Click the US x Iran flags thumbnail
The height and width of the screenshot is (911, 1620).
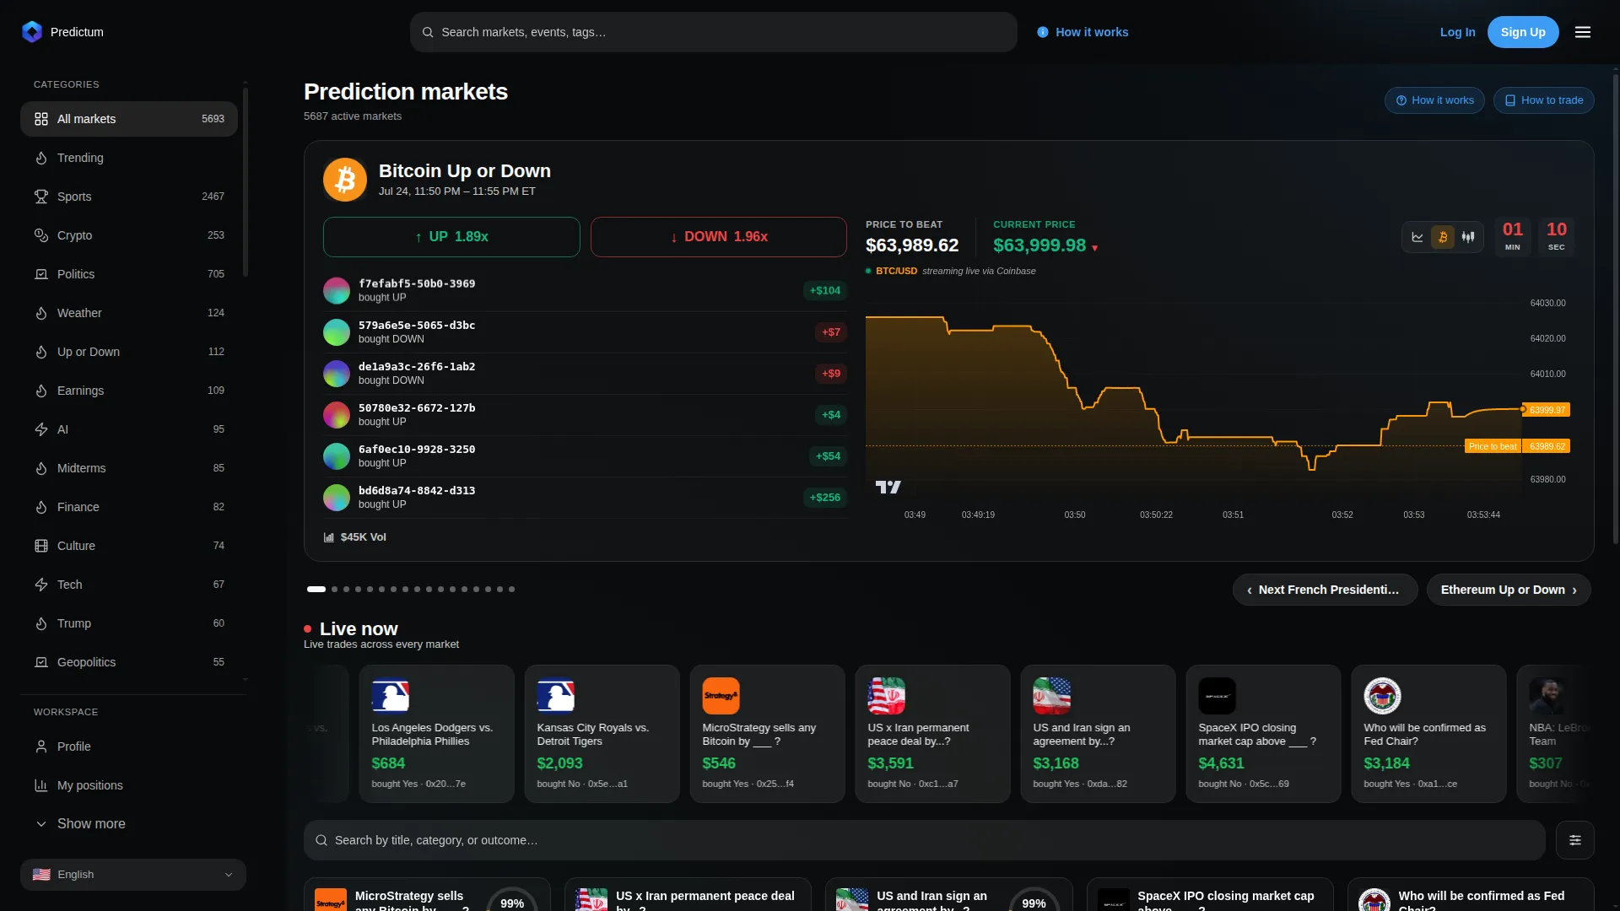click(x=887, y=696)
